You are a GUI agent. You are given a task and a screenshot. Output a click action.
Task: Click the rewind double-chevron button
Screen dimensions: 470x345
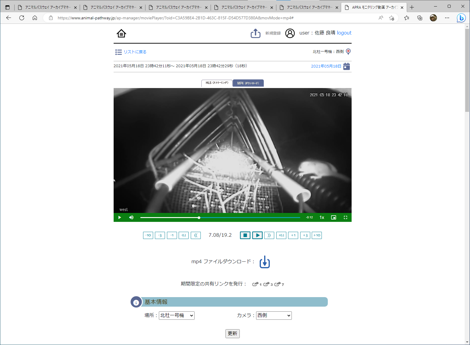tap(196, 235)
